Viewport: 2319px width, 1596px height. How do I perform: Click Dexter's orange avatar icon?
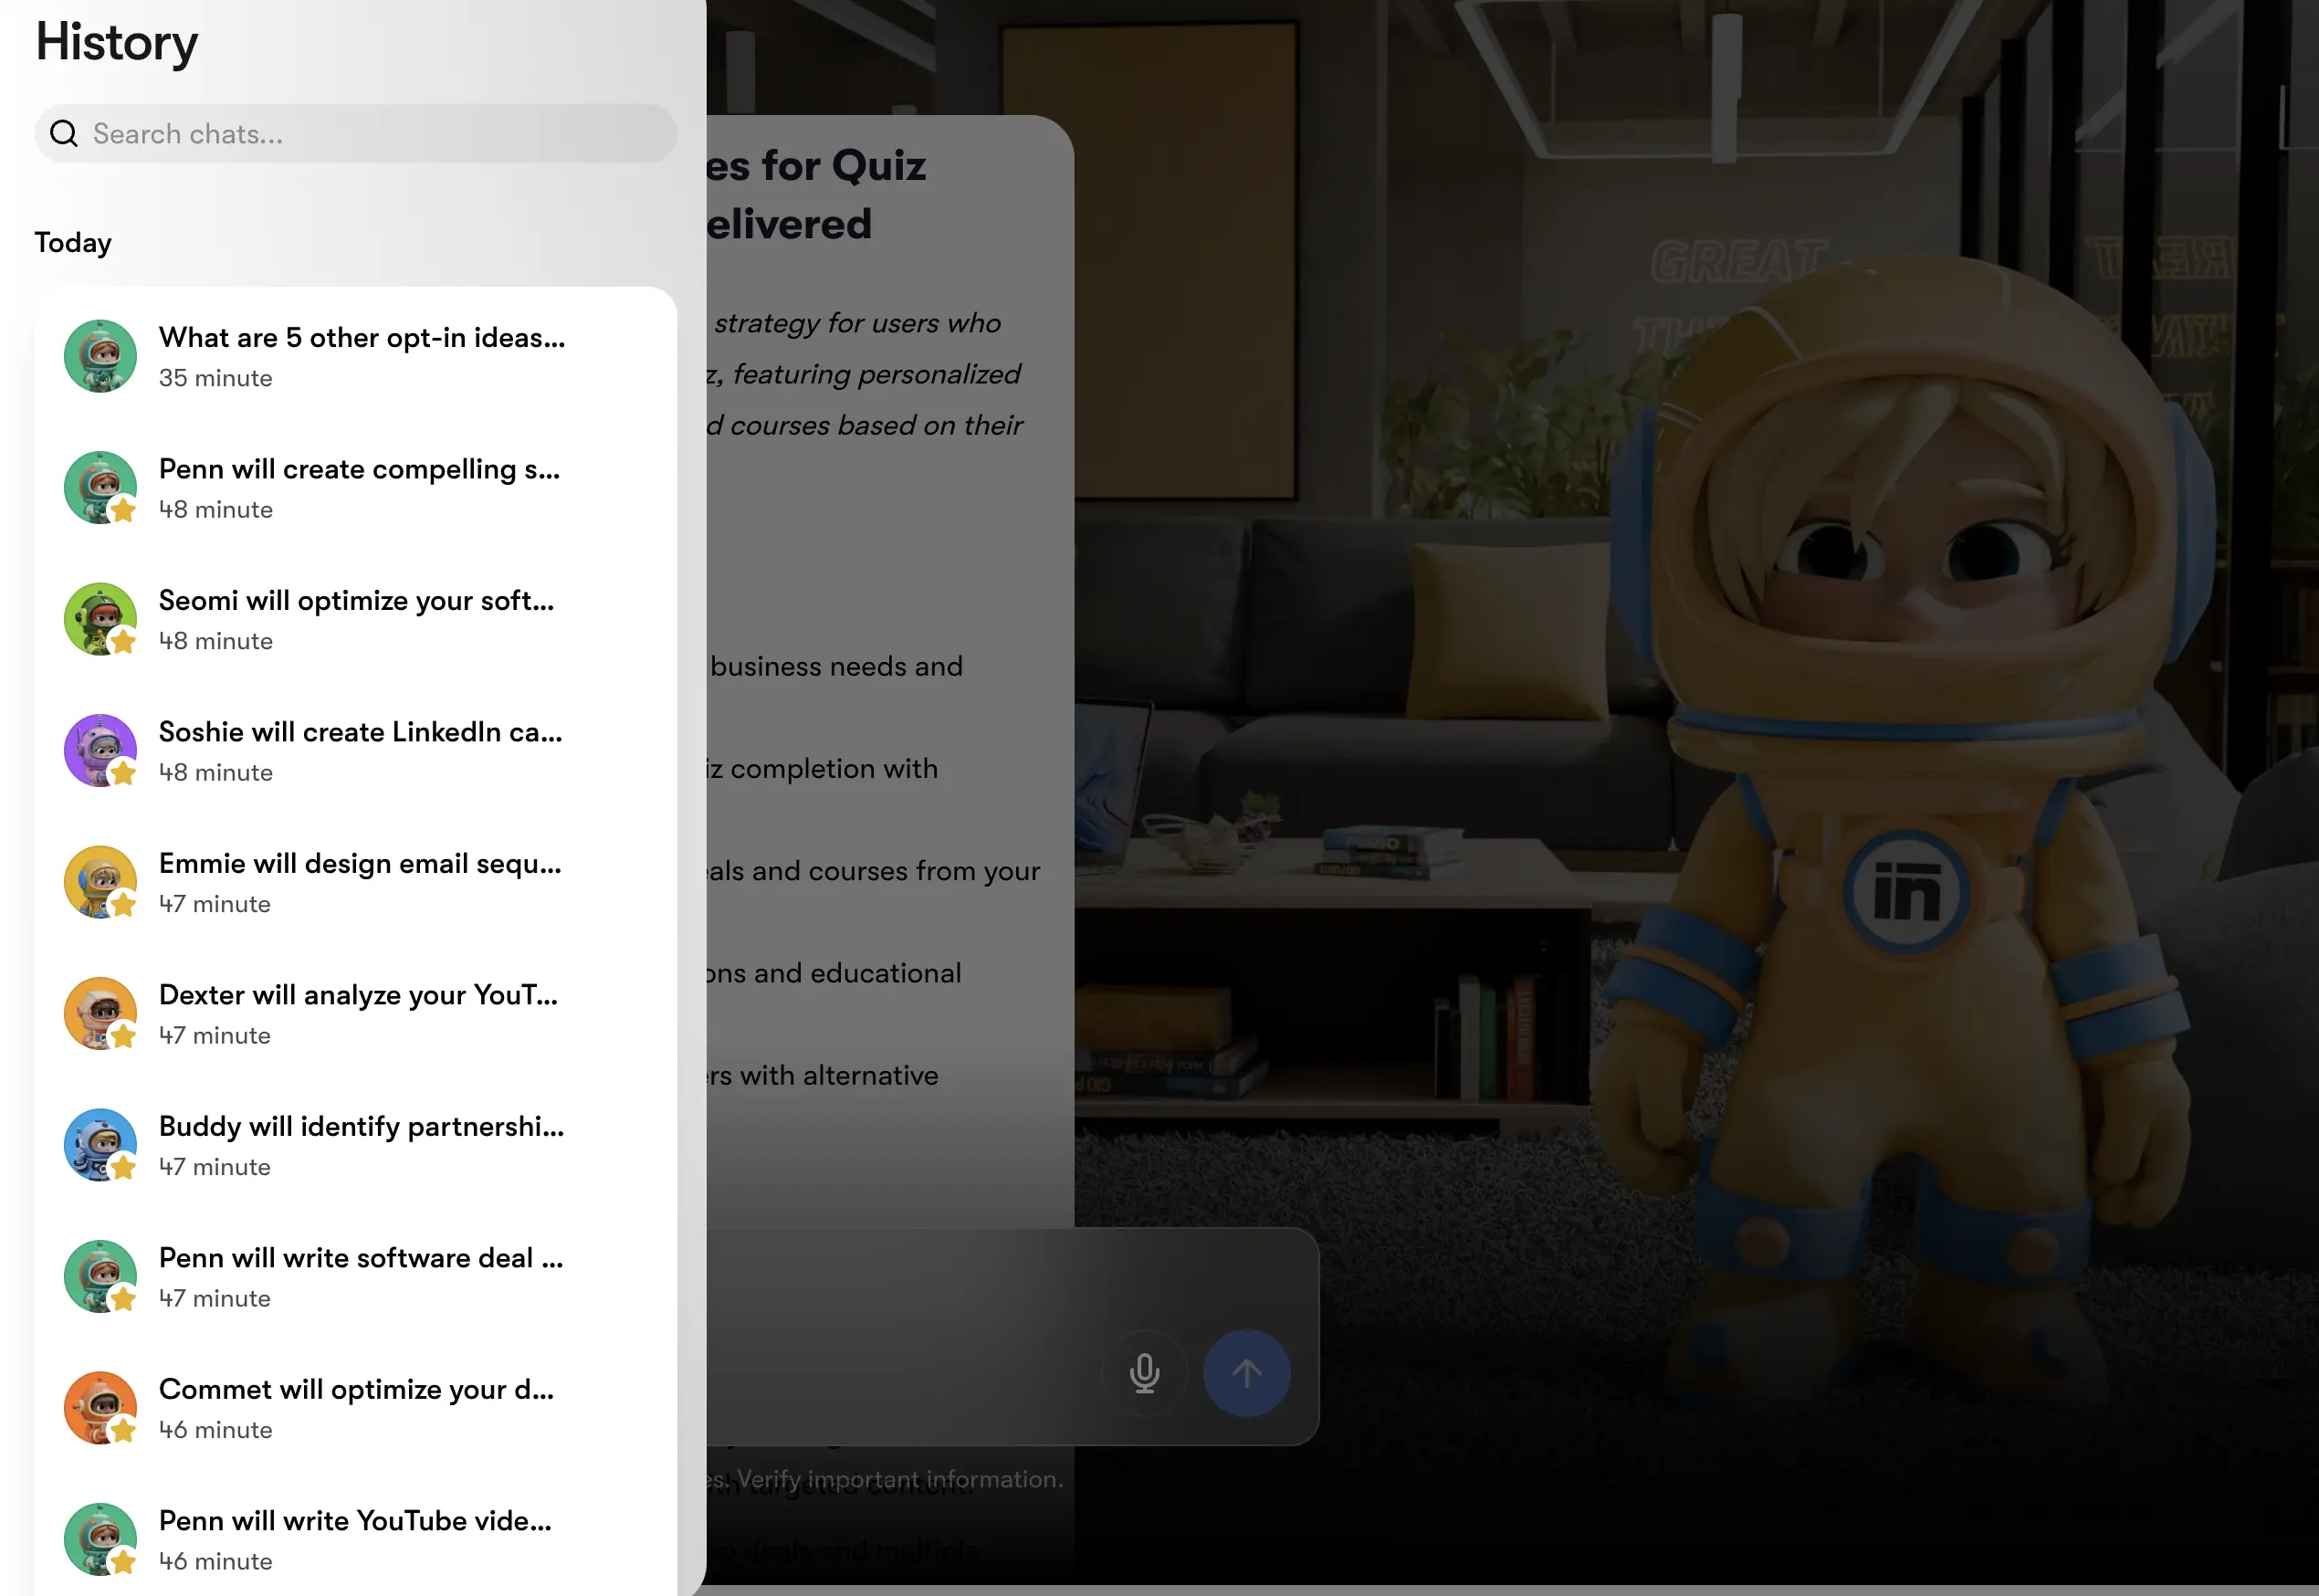[x=100, y=1013]
